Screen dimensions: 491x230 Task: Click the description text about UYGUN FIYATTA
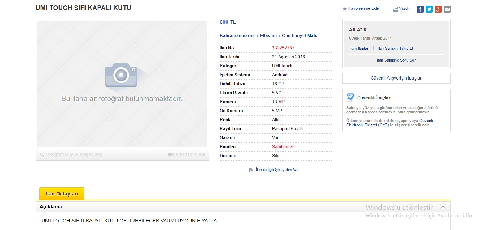pos(129,221)
